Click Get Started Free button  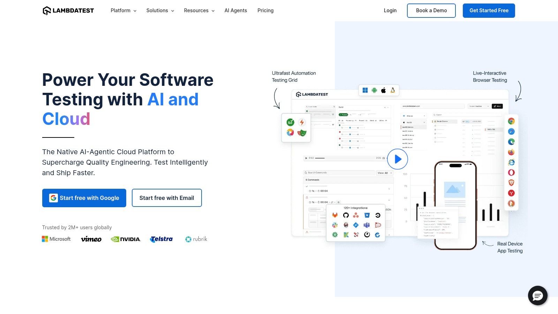489,10
